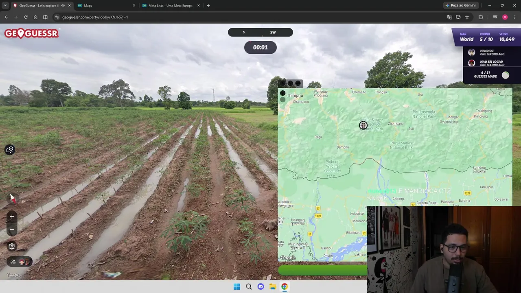Open the media controls button
Screen dimensions: 521x293
pyautogui.click(x=495, y=17)
